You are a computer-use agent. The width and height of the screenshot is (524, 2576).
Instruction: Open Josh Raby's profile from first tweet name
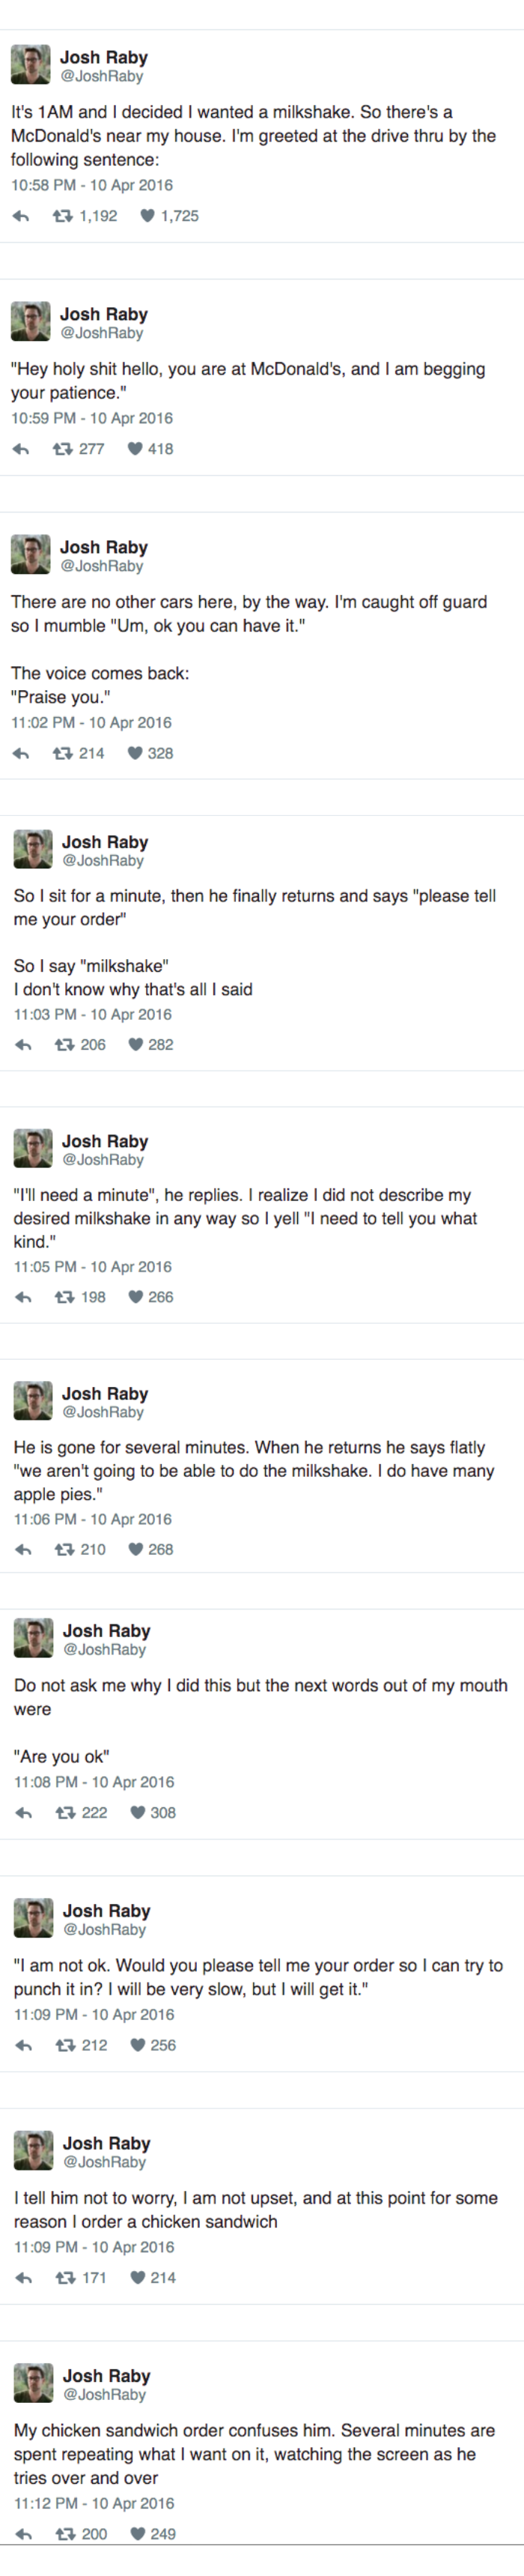tap(103, 58)
